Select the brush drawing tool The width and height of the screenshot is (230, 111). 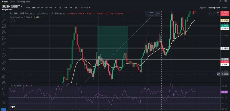pos(4,44)
